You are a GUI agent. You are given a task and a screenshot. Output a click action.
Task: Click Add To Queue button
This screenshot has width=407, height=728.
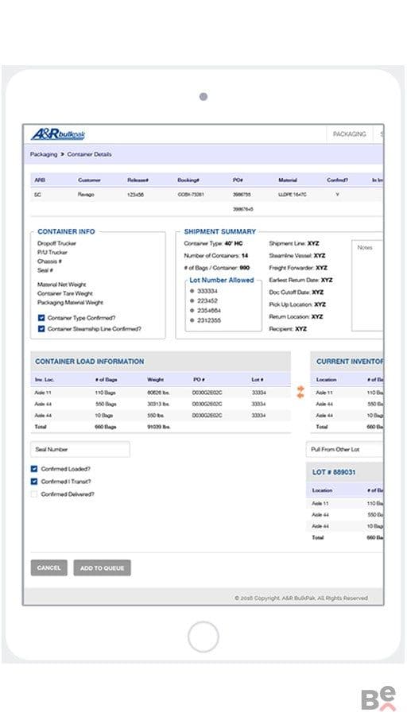point(103,567)
